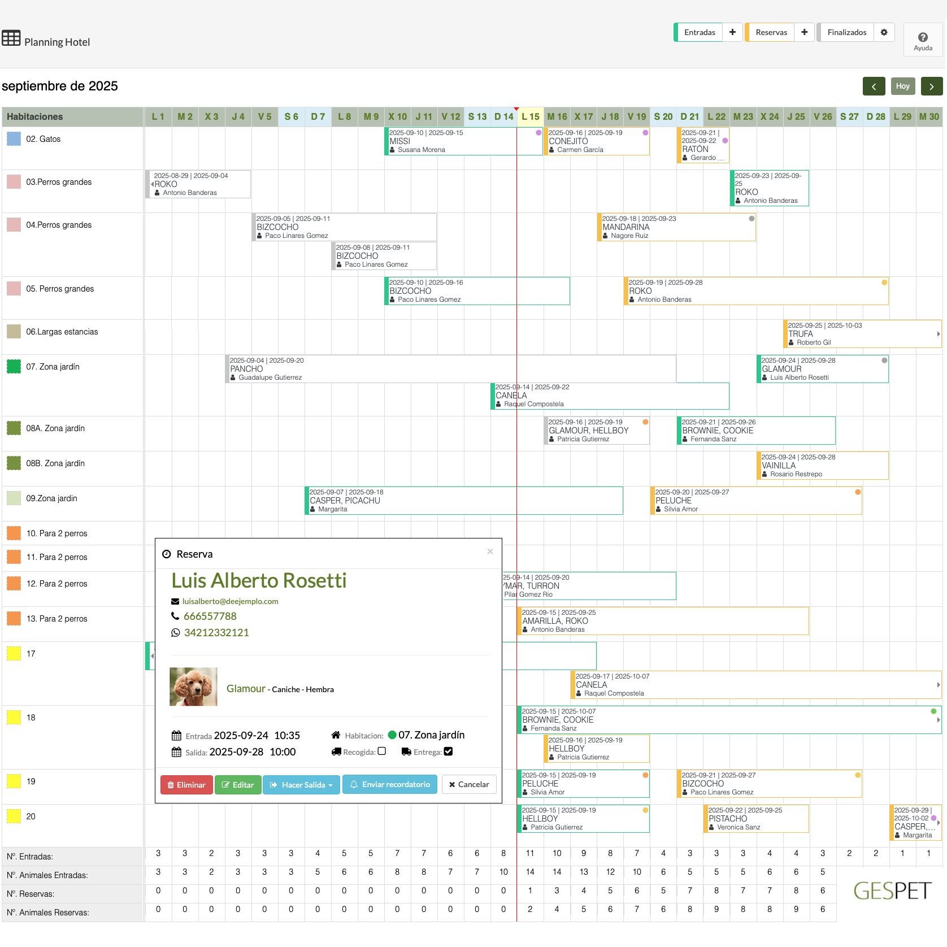Open settings gear next to Finalizados
Viewport: 947px width, 947px height.
[x=884, y=32]
